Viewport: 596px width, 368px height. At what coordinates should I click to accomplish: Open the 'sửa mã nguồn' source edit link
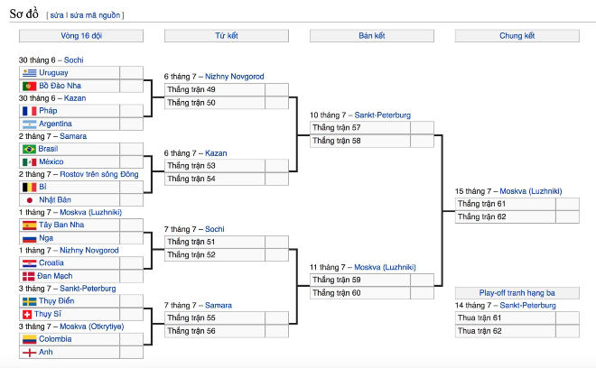click(x=95, y=15)
